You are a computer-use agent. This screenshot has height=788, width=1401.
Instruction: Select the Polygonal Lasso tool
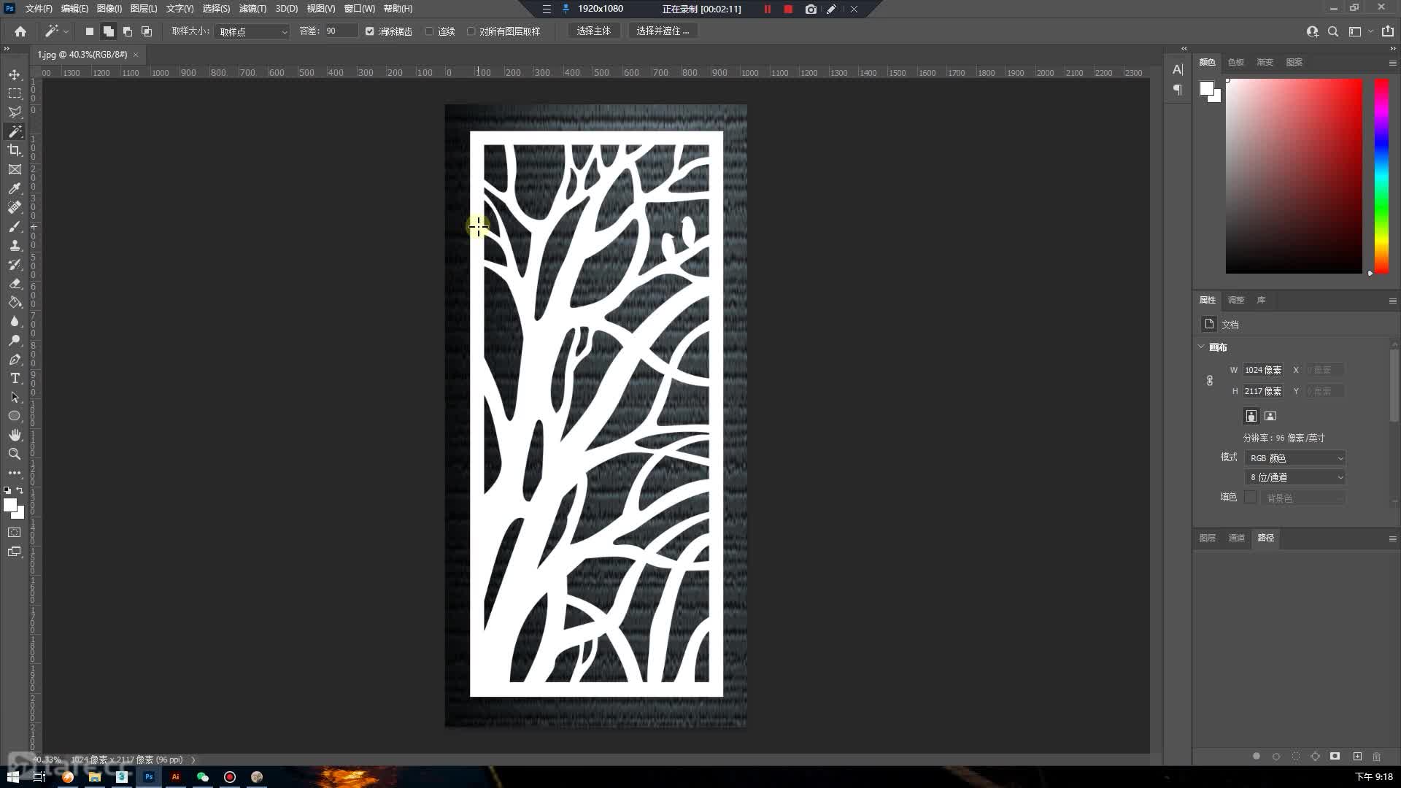(15, 112)
